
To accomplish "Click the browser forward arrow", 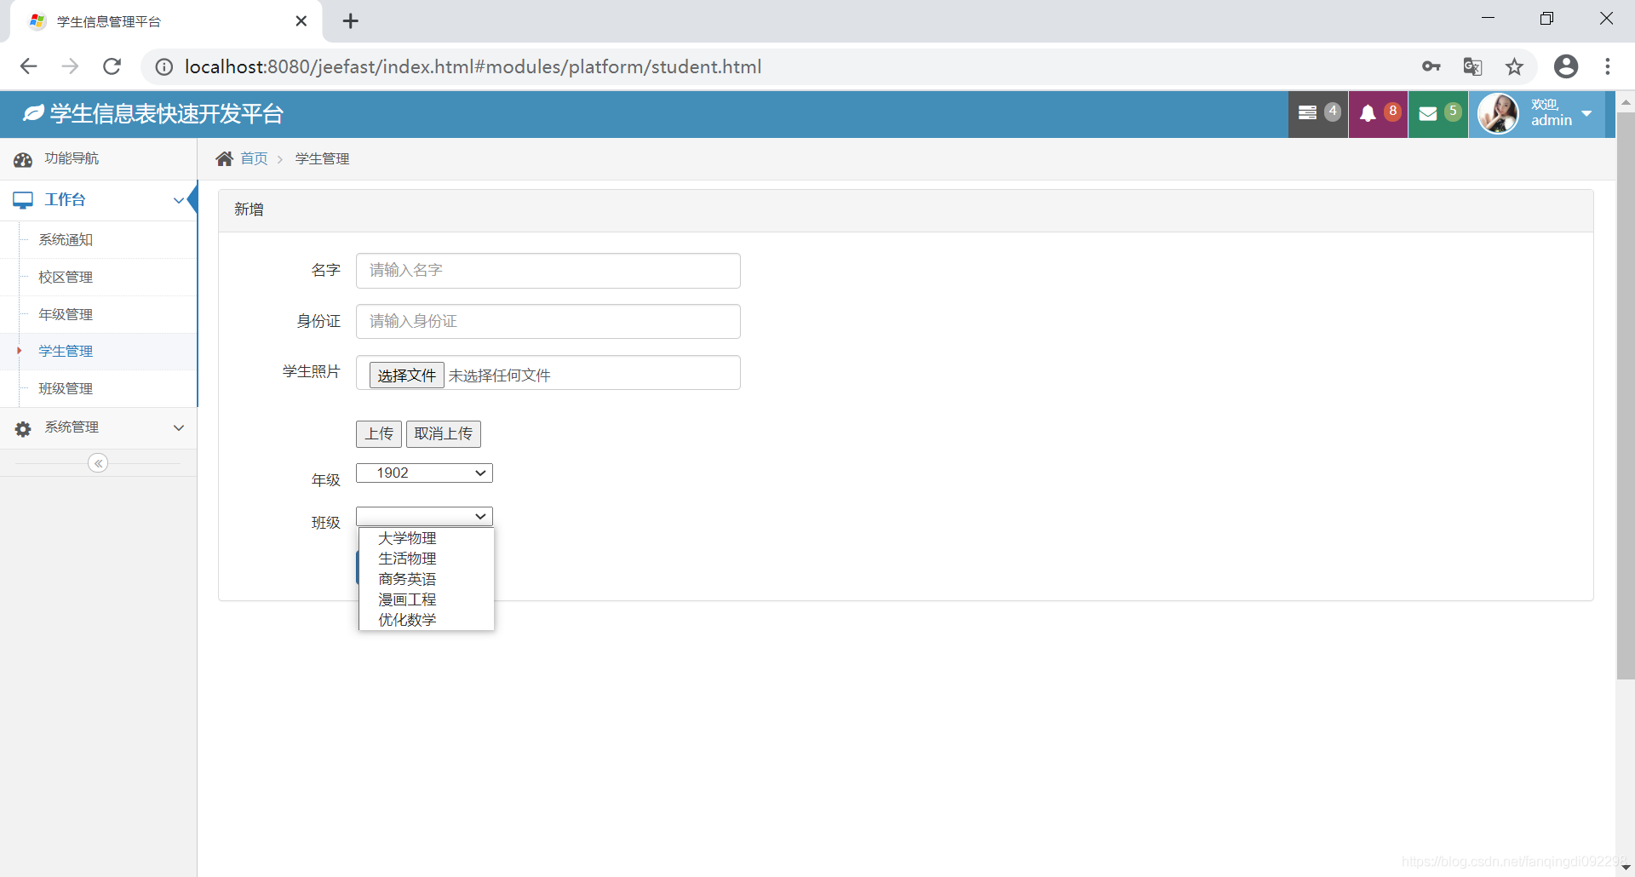I will (70, 66).
